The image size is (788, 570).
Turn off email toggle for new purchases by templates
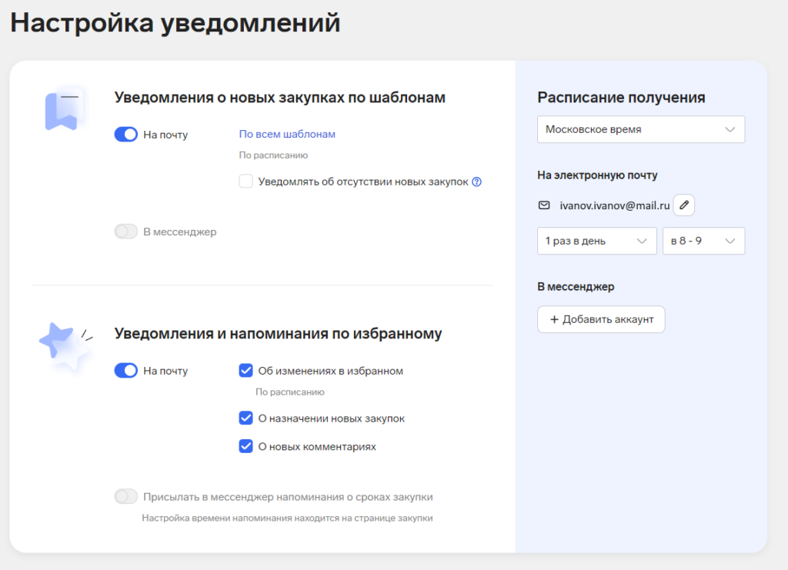(125, 135)
